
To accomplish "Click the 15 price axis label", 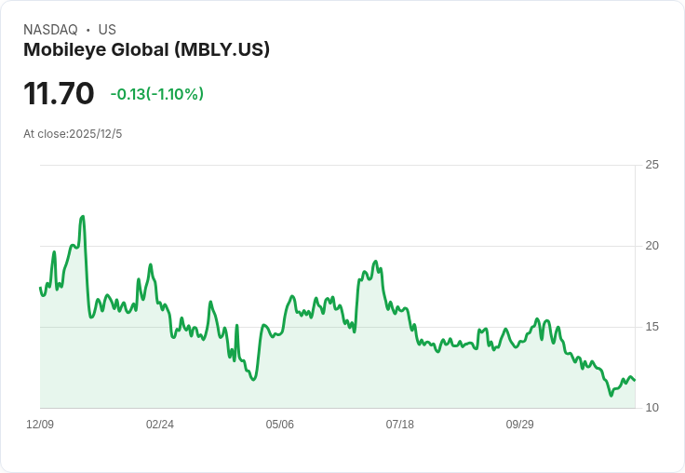I will click(x=651, y=327).
